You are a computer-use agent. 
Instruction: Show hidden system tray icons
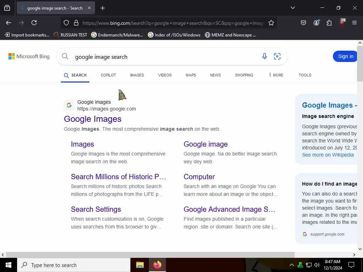tap(291, 265)
